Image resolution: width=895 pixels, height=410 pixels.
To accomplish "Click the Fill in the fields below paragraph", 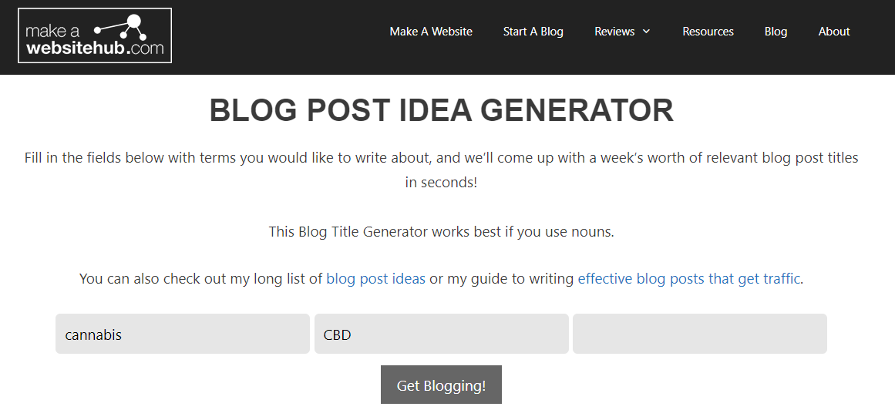I will (x=441, y=170).
